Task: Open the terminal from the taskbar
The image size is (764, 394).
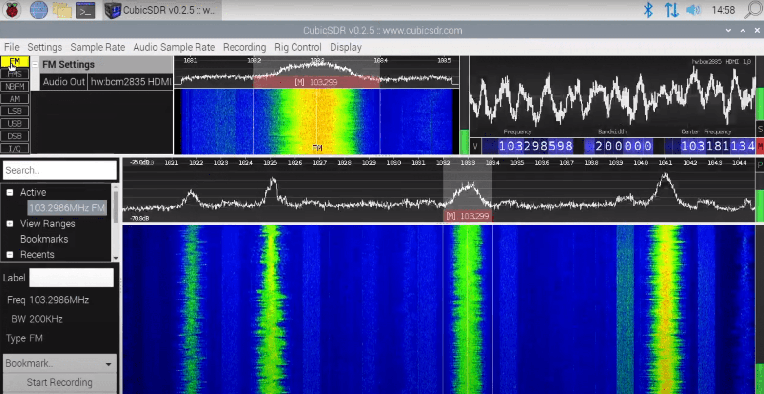Action: pos(85,10)
